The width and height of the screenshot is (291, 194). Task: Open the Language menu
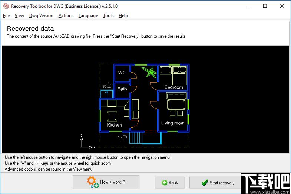coord(88,16)
